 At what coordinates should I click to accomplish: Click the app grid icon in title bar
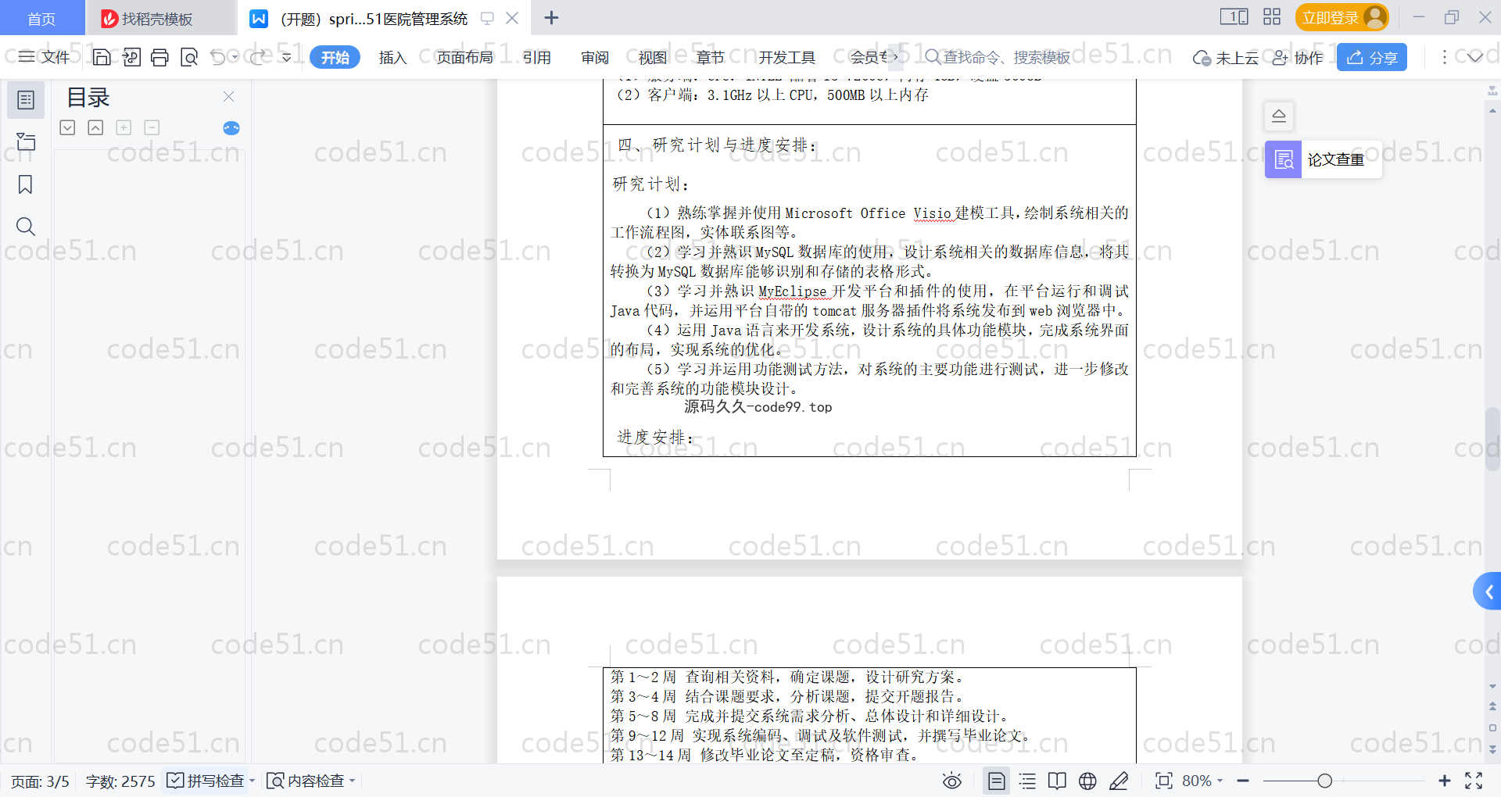point(1272,17)
